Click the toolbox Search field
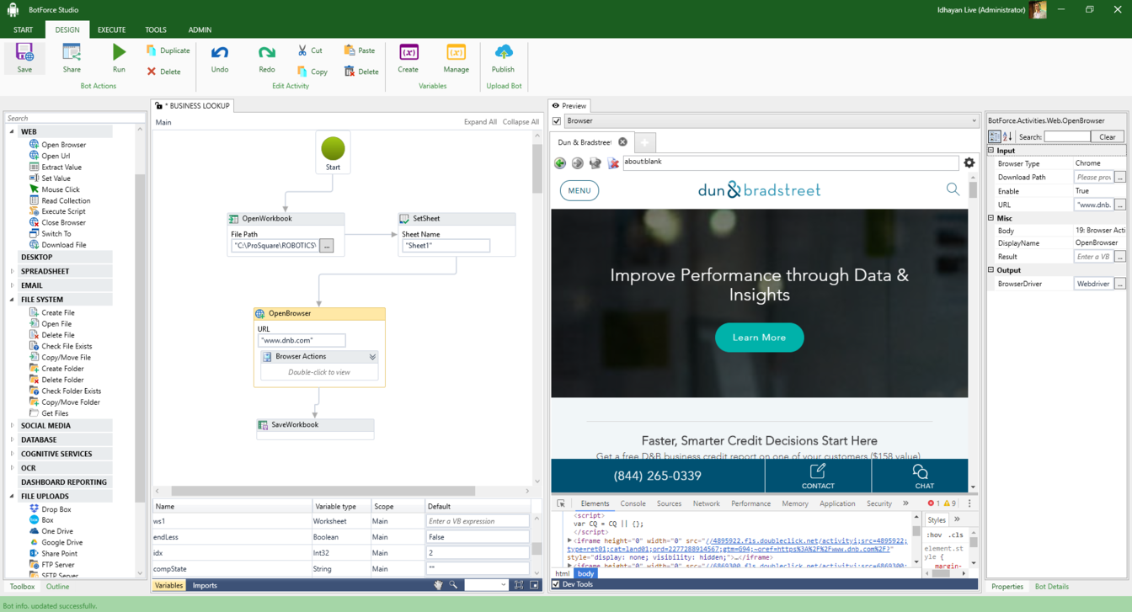1132x612 pixels. (x=74, y=119)
